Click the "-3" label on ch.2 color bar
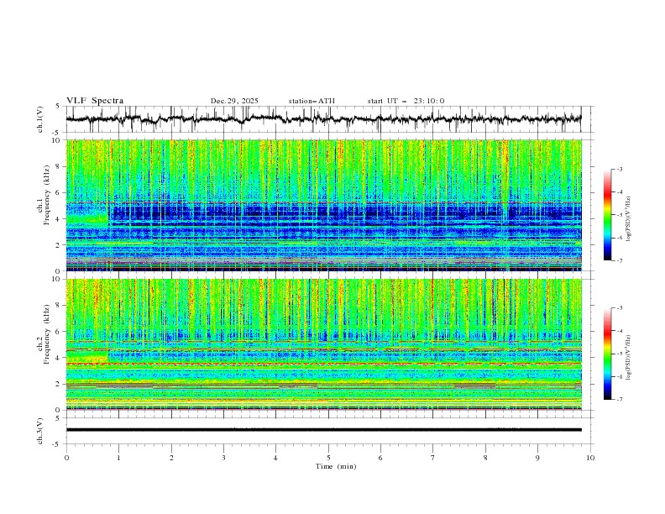The width and height of the screenshot is (665, 514). [620, 308]
